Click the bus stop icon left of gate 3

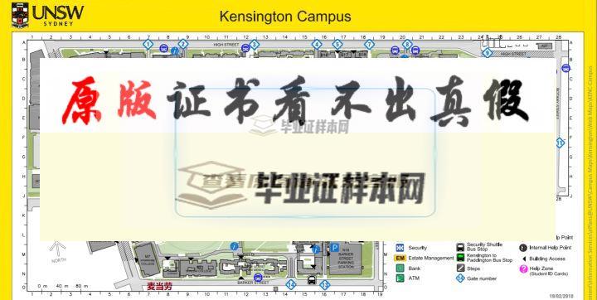(x=245, y=48)
